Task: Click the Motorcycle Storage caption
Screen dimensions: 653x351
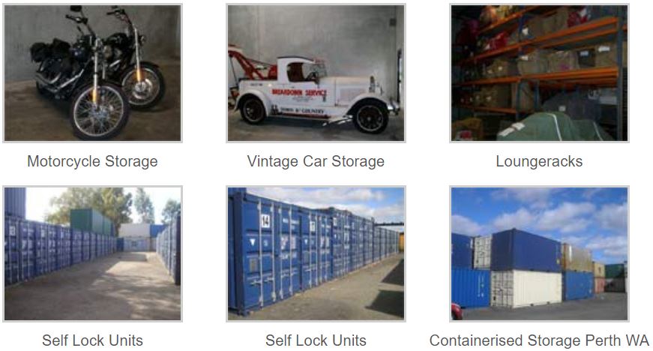Action: point(92,161)
